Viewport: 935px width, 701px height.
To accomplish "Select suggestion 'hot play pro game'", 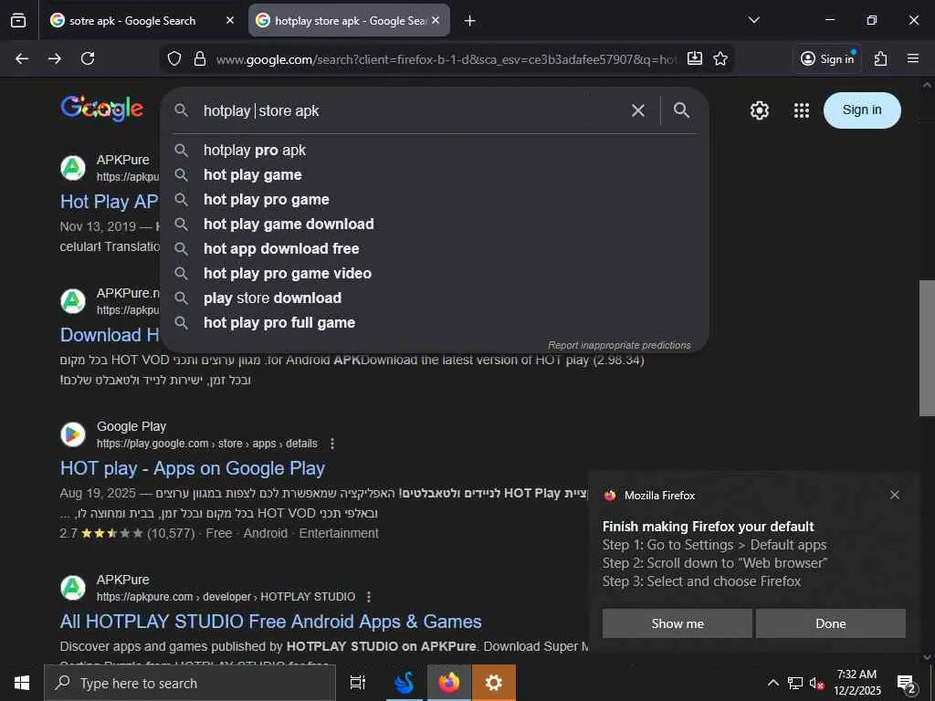I will [435, 200].
